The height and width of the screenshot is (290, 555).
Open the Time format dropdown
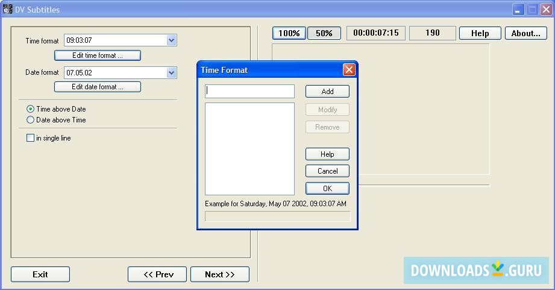pos(171,40)
